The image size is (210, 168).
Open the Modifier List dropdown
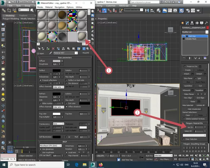194,32
